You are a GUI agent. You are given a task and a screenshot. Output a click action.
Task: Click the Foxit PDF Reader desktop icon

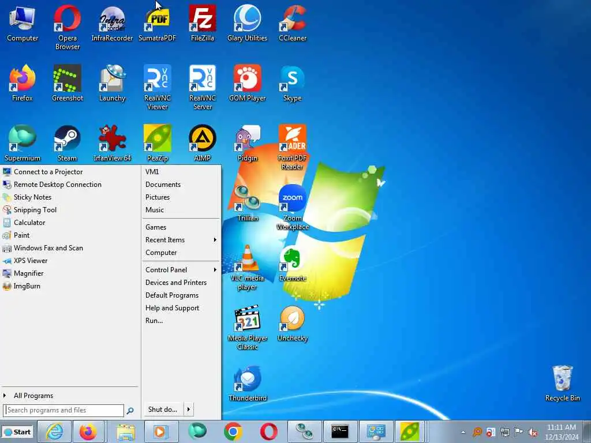coord(293,147)
